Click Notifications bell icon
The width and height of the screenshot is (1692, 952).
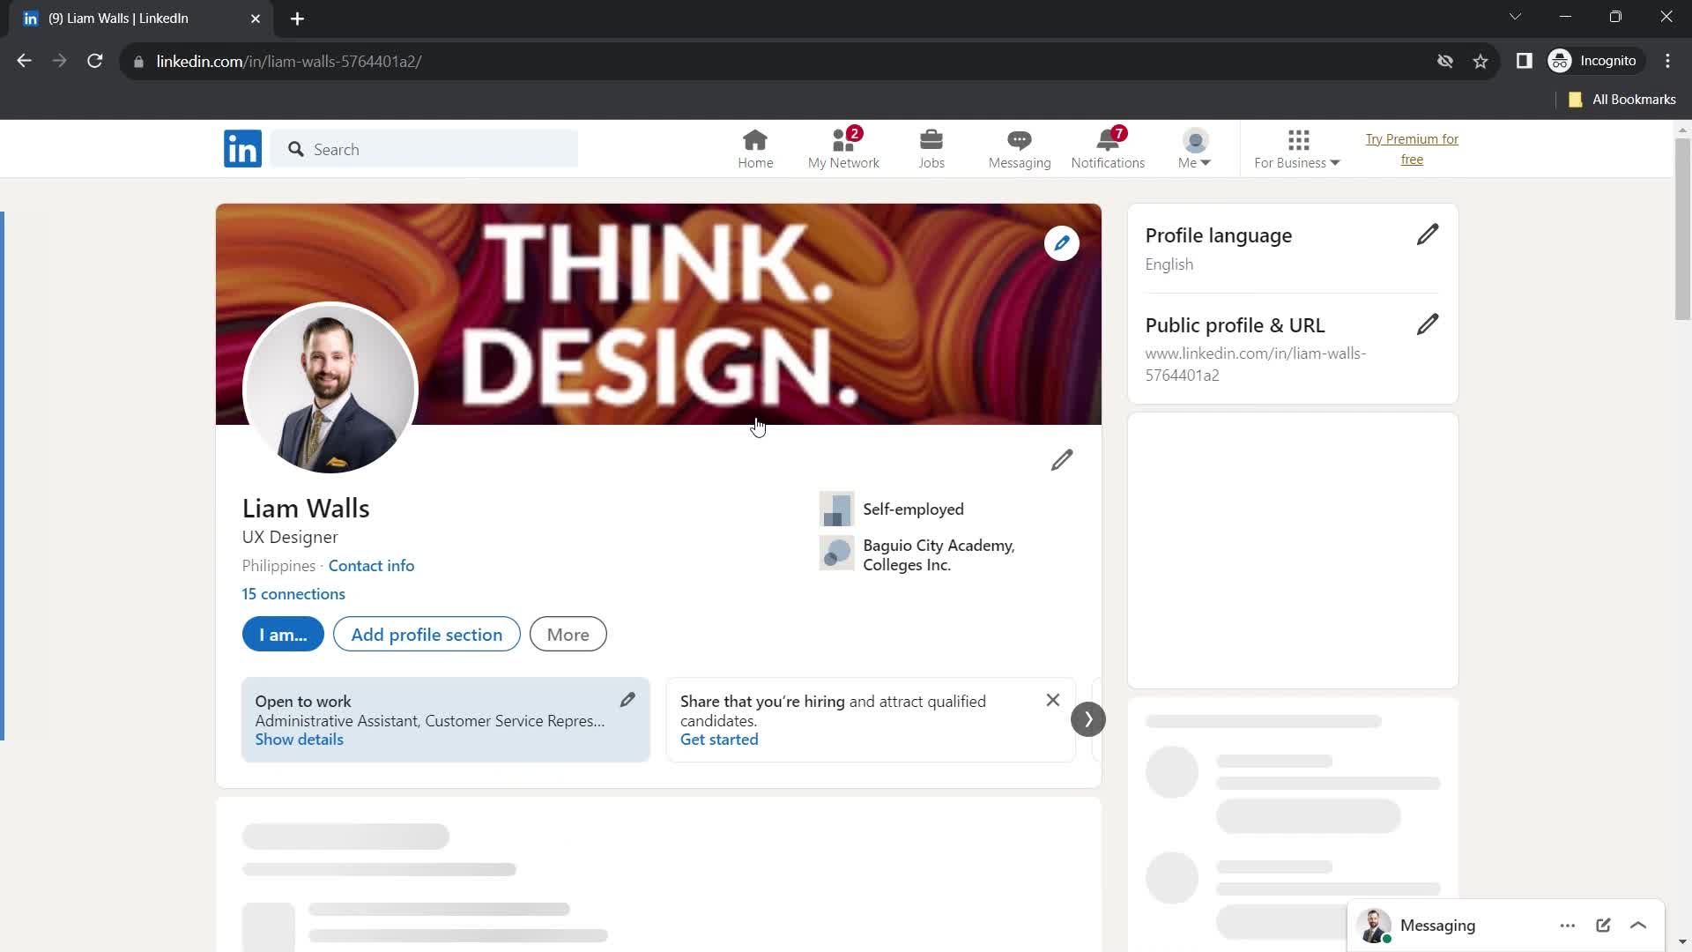(1109, 139)
